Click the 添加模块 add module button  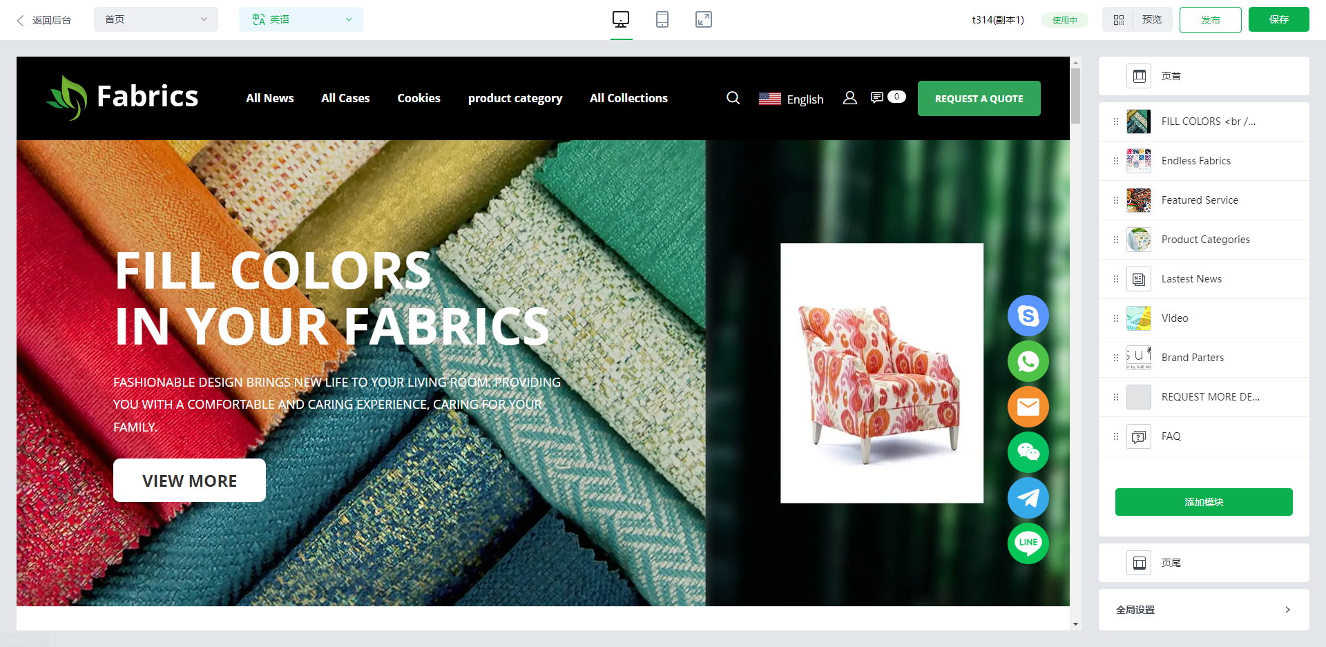tap(1204, 502)
